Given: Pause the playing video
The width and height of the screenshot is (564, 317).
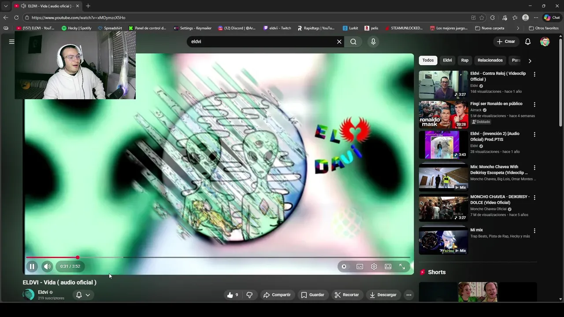Looking at the screenshot, I should coord(32,266).
